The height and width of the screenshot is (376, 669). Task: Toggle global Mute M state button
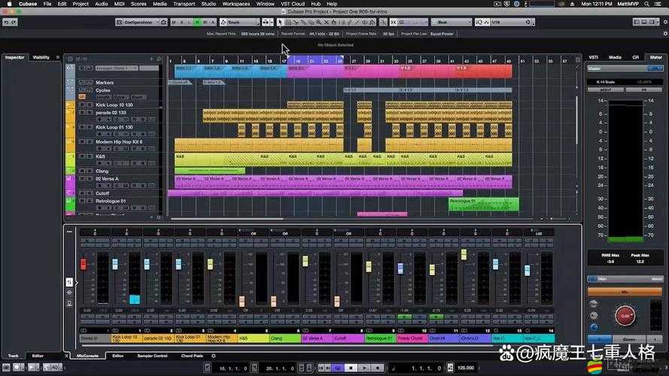click(174, 22)
